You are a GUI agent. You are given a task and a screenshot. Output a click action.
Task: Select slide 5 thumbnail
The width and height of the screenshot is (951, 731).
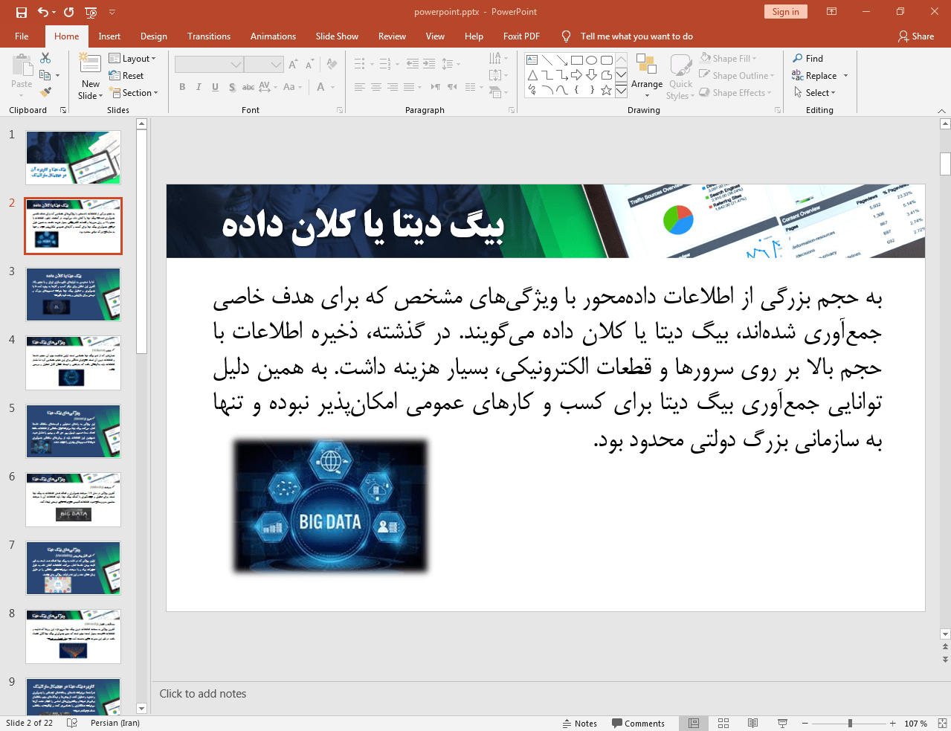coord(72,431)
